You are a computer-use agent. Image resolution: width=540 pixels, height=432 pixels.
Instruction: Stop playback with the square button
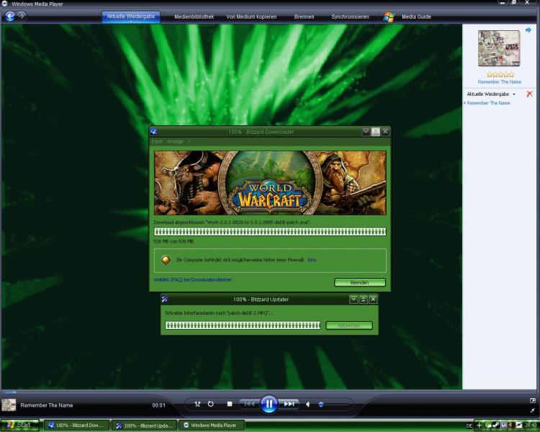[x=230, y=404]
